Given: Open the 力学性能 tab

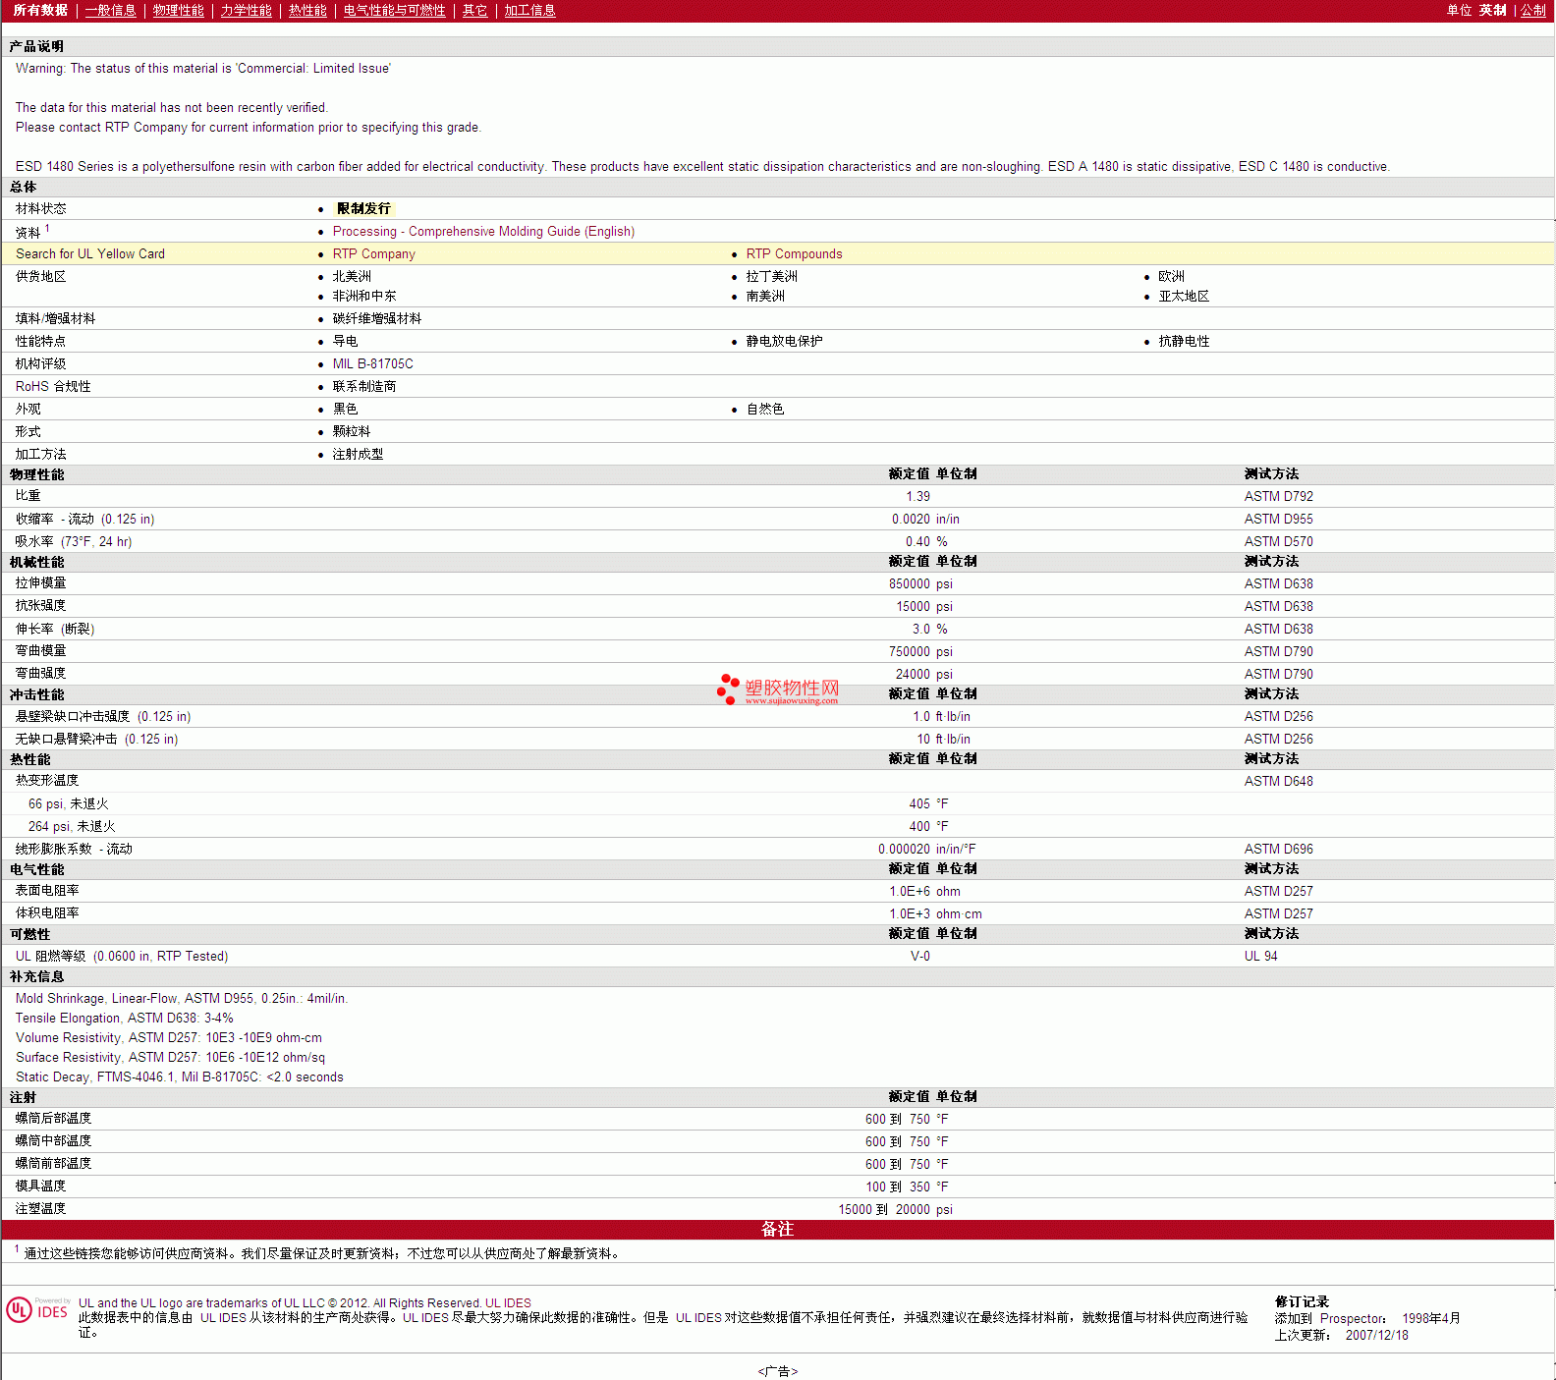Looking at the screenshot, I should pyautogui.click(x=246, y=11).
